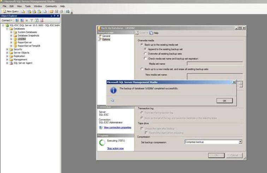This screenshot has width=267, height=173.
Task: Click the last main toolbar icon before the overflow arrow
Action: (67, 11)
